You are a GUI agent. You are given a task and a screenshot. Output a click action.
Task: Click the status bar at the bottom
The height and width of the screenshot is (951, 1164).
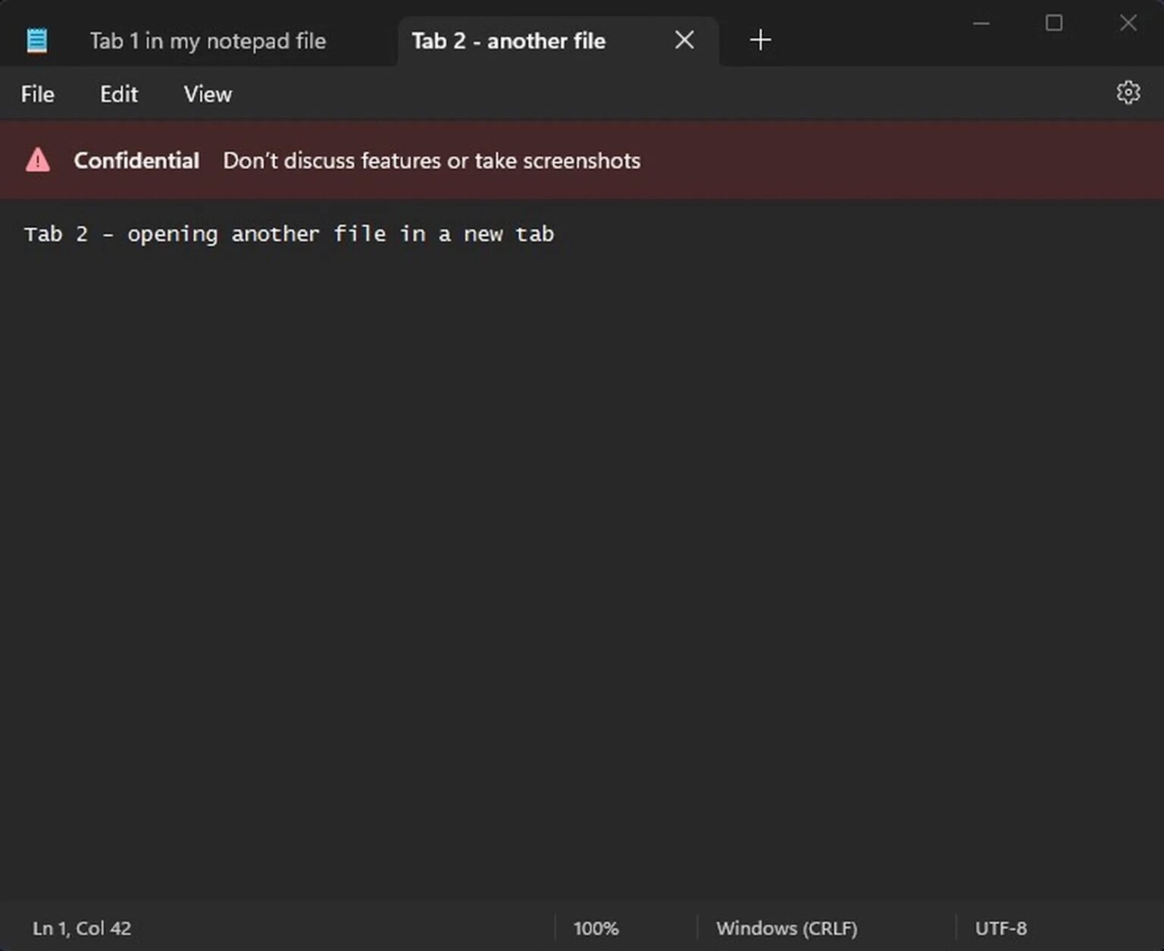(379, 928)
